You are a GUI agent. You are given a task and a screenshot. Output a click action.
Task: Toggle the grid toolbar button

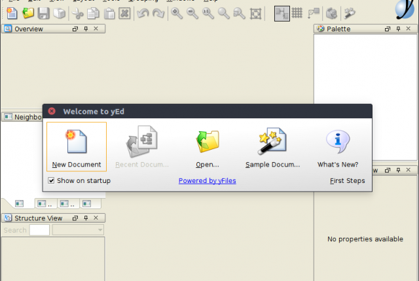[x=297, y=13]
